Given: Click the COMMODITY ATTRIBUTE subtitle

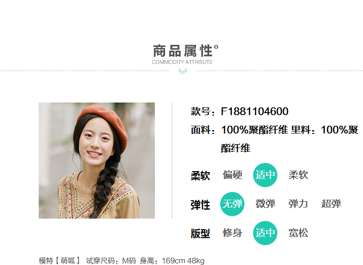Looking at the screenshot, I should pos(182,62).
